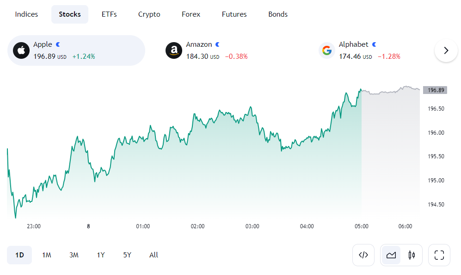Image resolution: width=461 pixels, height=275 pixels.
Task: Open the embed code widget button
Action: (363, 255)
